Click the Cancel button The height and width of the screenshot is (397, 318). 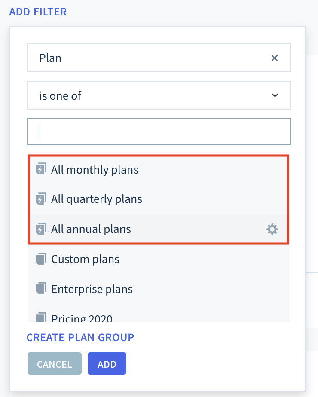pos(55,363)
